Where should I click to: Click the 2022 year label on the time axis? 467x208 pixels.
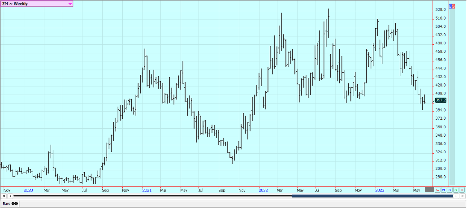point(264,190)
